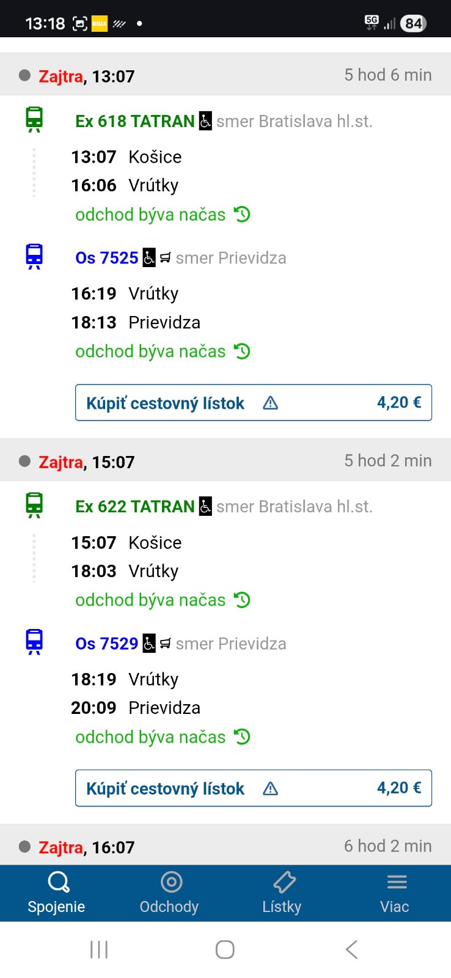The width and height of the screenshot is (451, 978).
Task: Tap the green train icon for Ex 622 TATRAN
Action: 34,504
